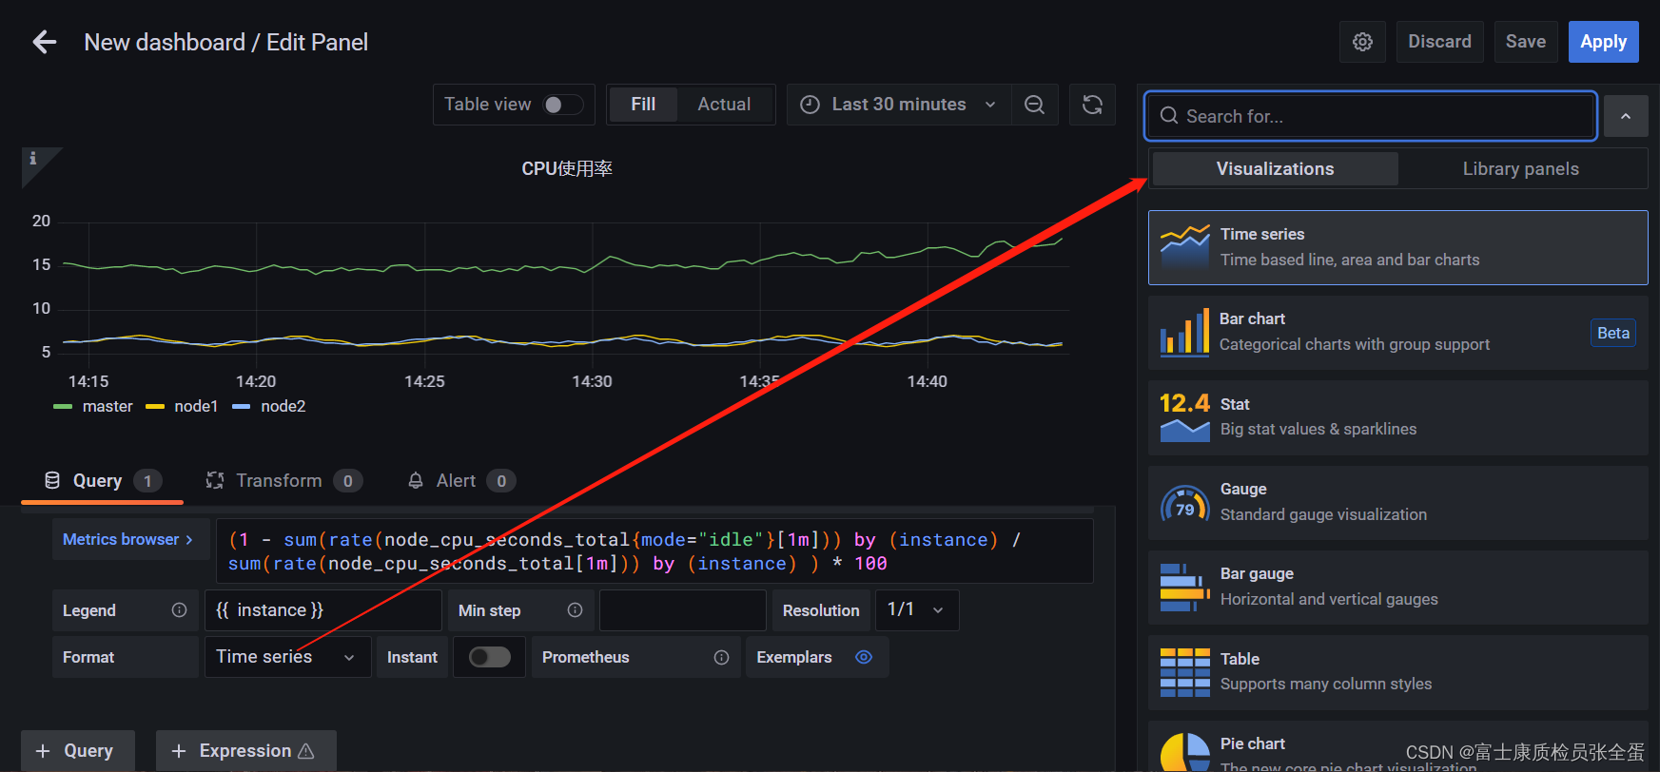Switch to the Alert tab

click(x=461, y=481)
